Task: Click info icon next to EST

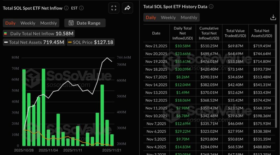Action: 81,8
